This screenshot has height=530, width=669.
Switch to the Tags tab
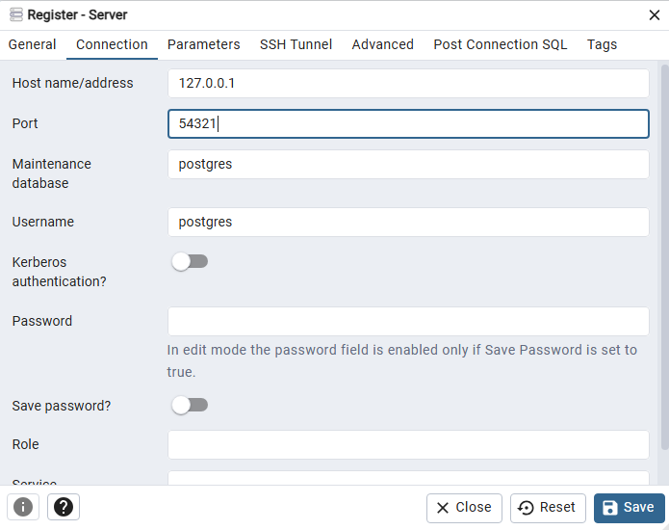point(602,44)
